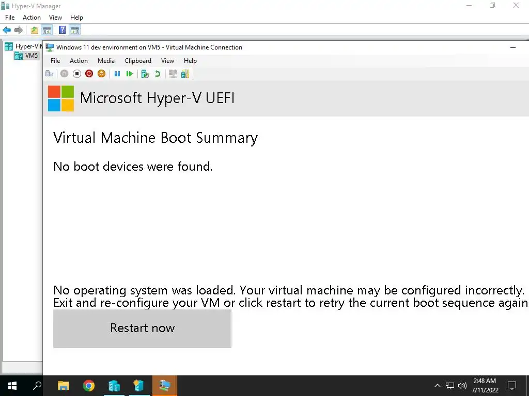
Task: Open the Hyper-V Manager View menu
Action: 55,18
